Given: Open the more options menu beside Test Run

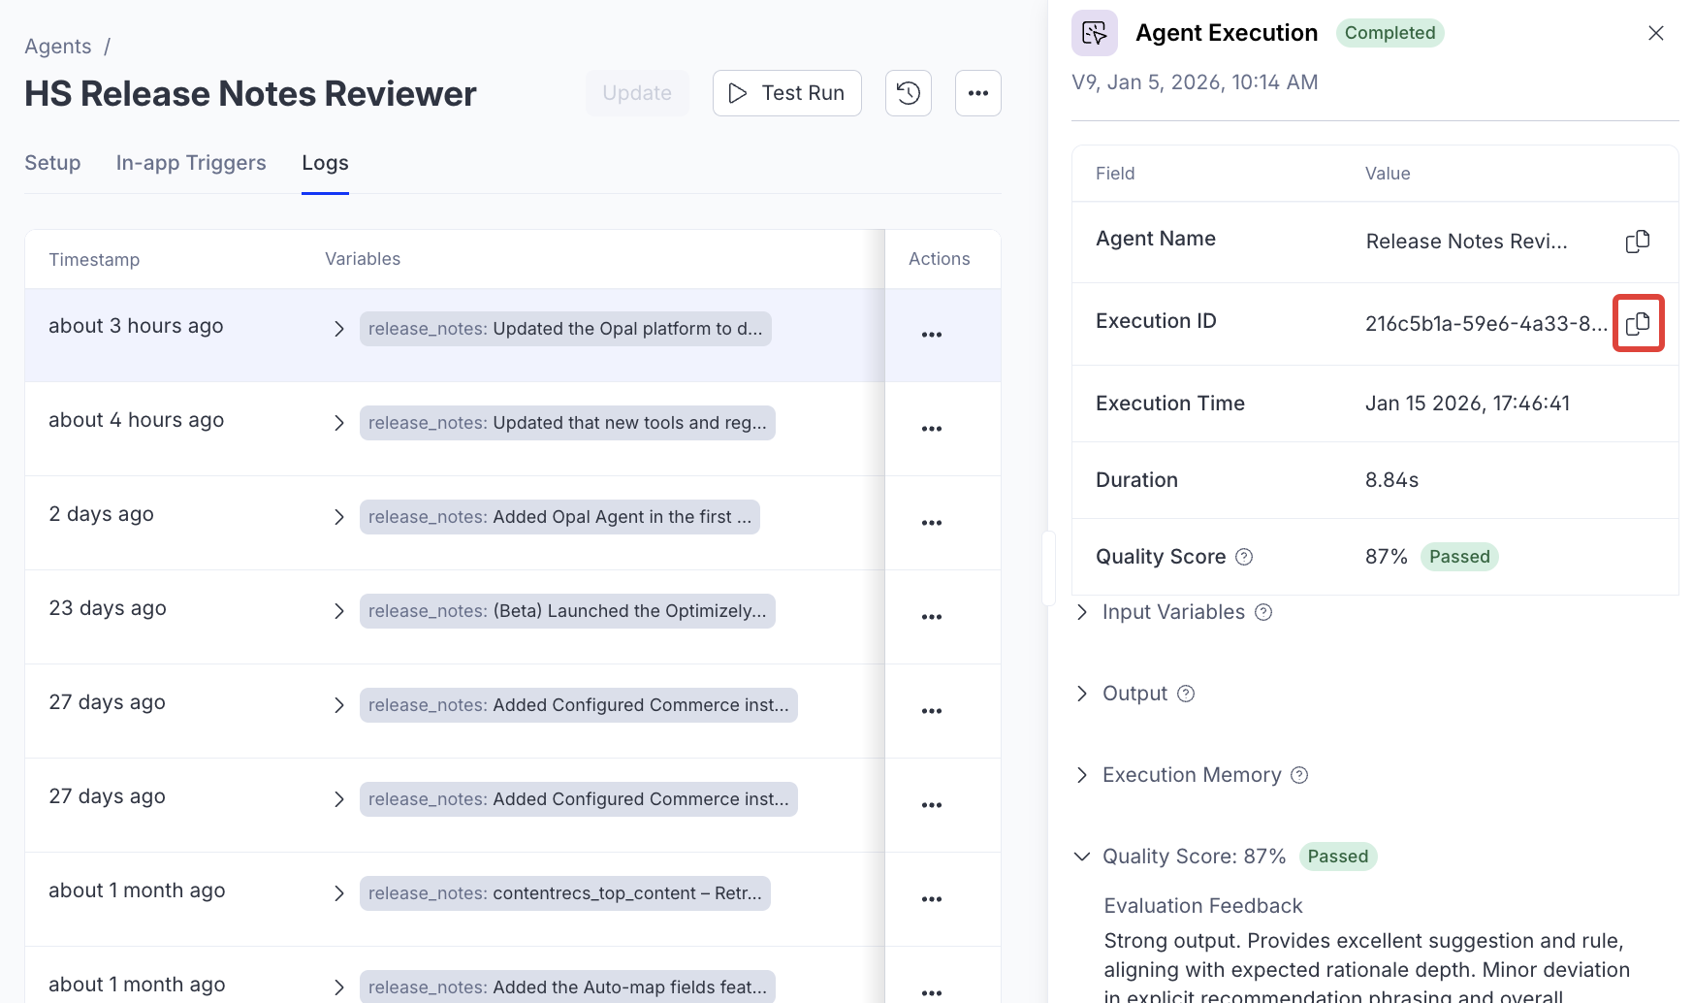Looking at the screenshot, I should click(977, 92).
